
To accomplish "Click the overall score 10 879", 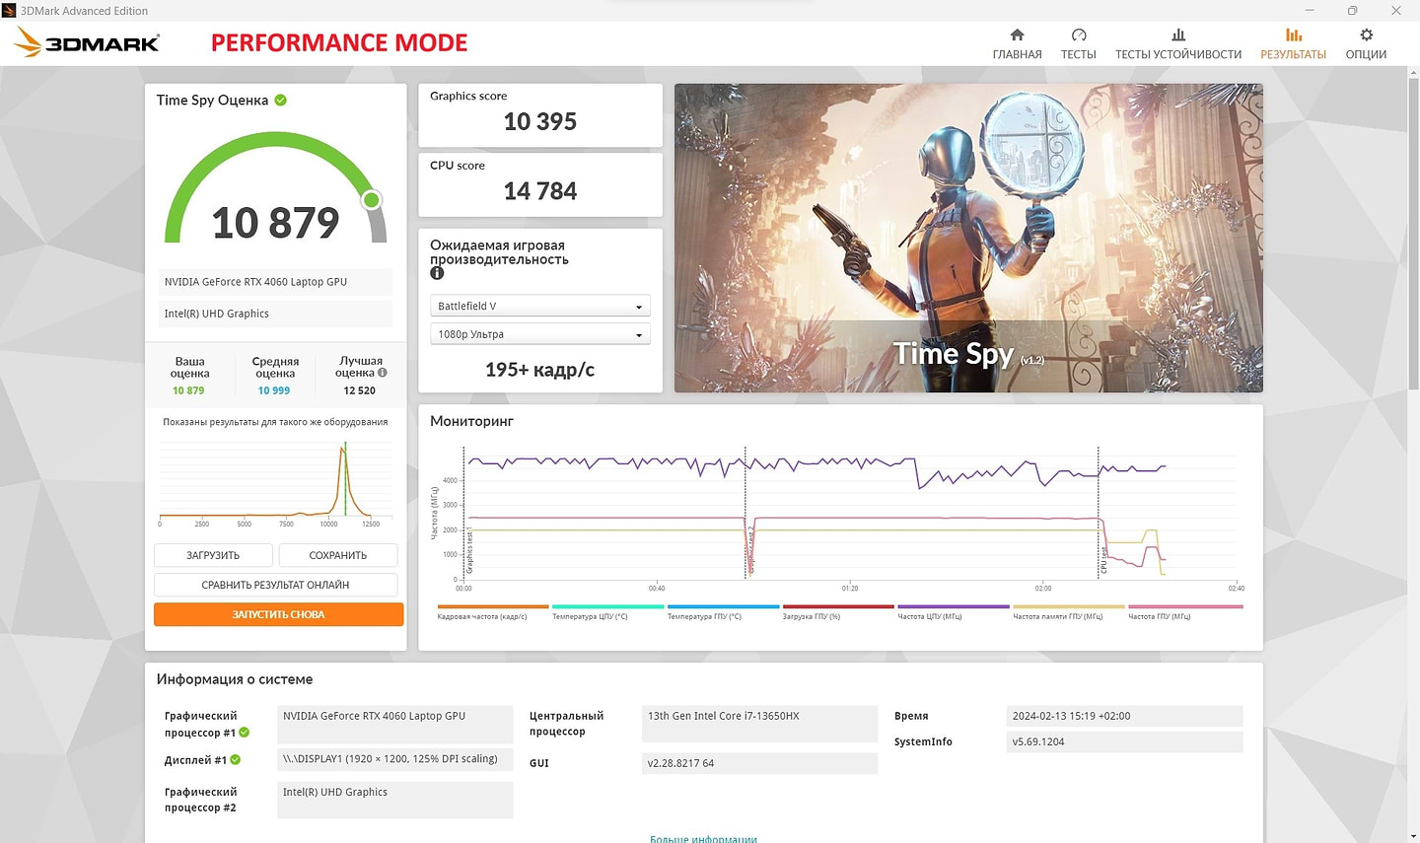I will (276, 223).
